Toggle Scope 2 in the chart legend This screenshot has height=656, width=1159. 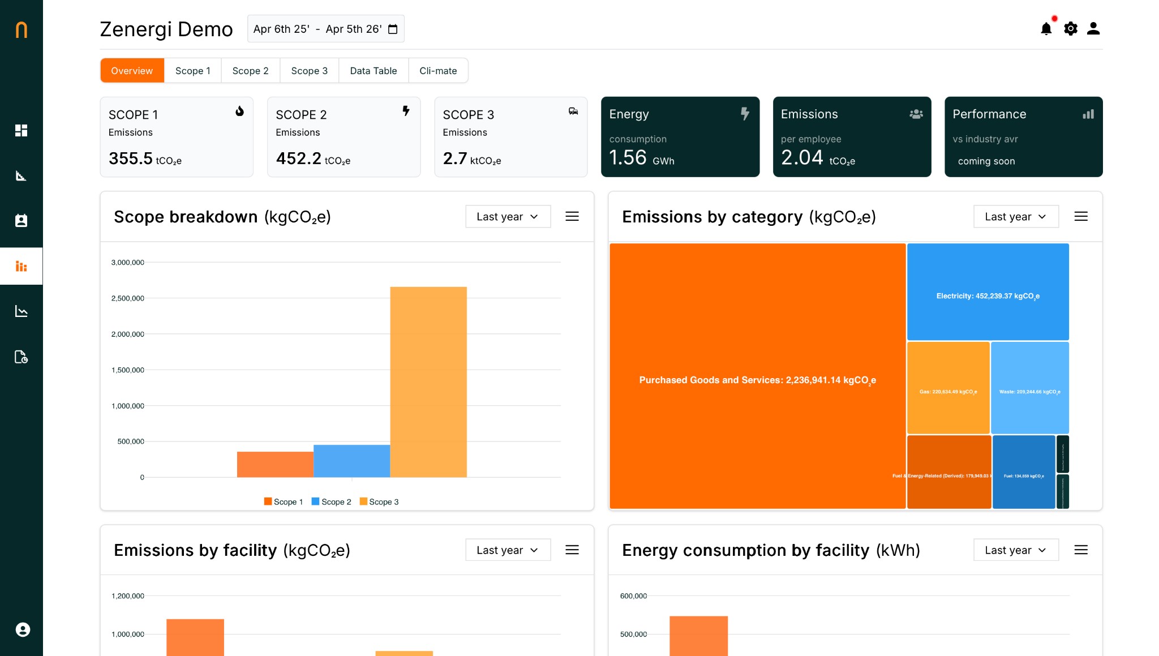point(332,501)
